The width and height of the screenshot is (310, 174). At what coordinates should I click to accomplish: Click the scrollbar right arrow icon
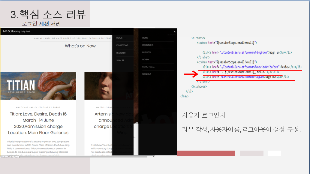(x=153, y=156)
